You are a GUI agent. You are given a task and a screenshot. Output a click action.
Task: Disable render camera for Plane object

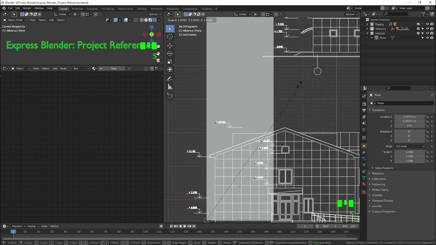[432, 38]
